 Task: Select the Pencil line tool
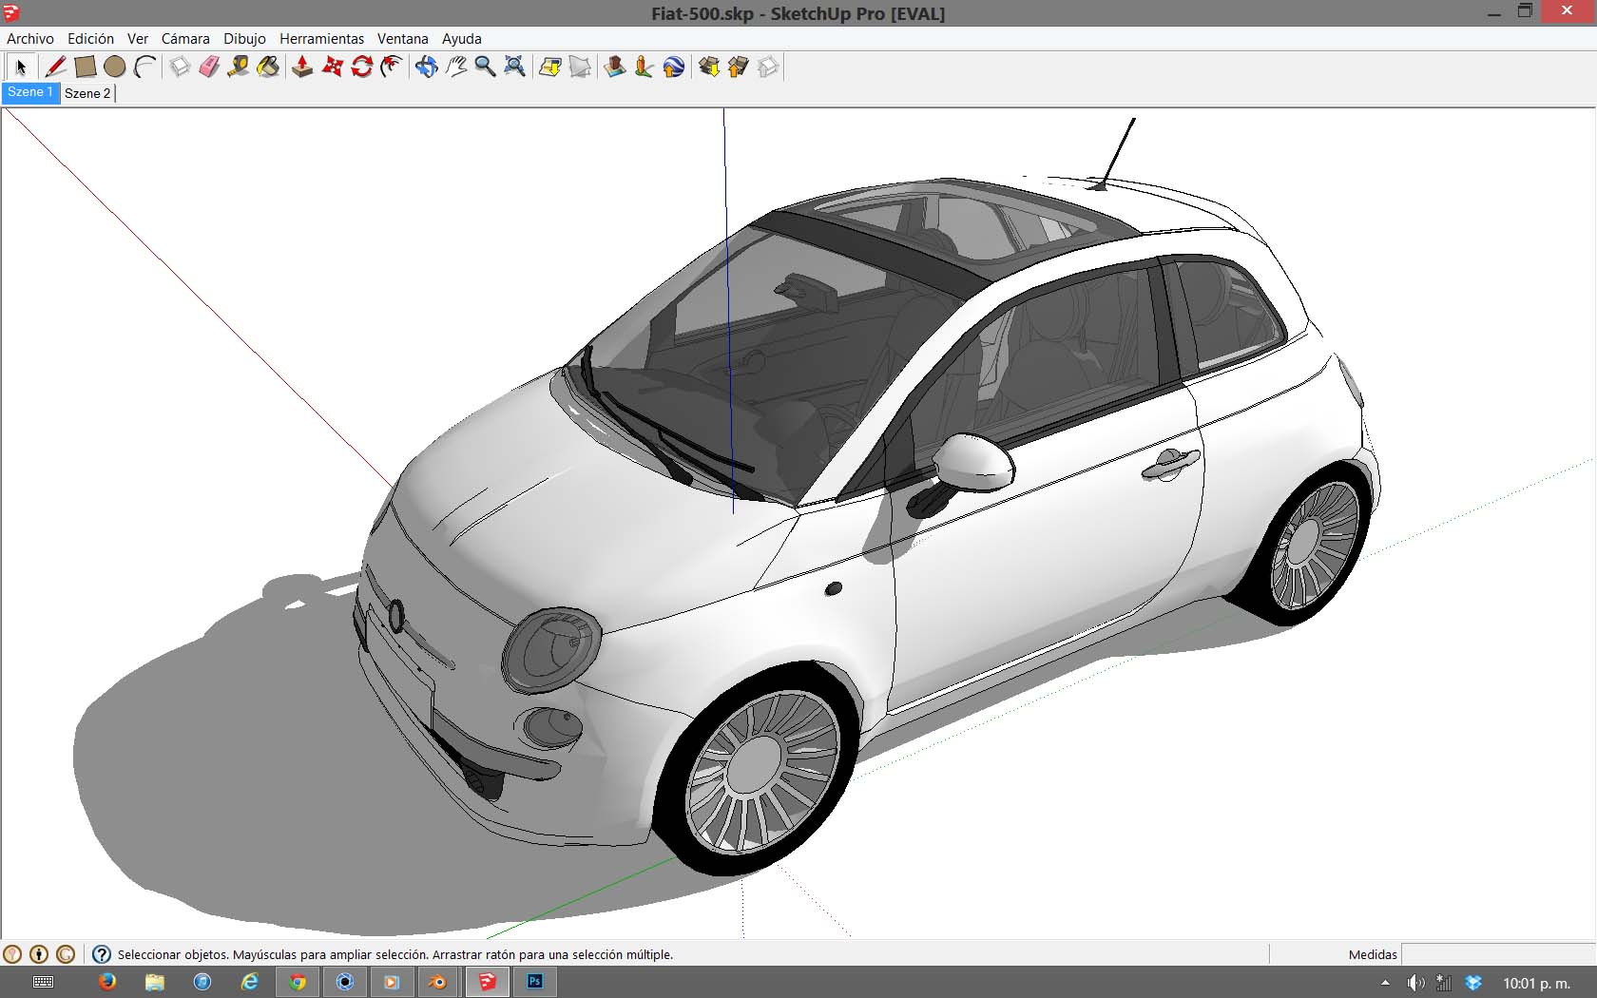pos(55,67)
